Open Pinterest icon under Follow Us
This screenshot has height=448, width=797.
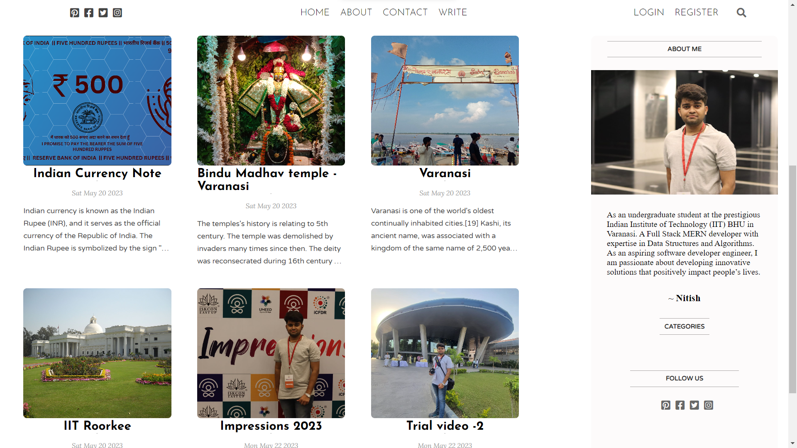tap(666, 405)
